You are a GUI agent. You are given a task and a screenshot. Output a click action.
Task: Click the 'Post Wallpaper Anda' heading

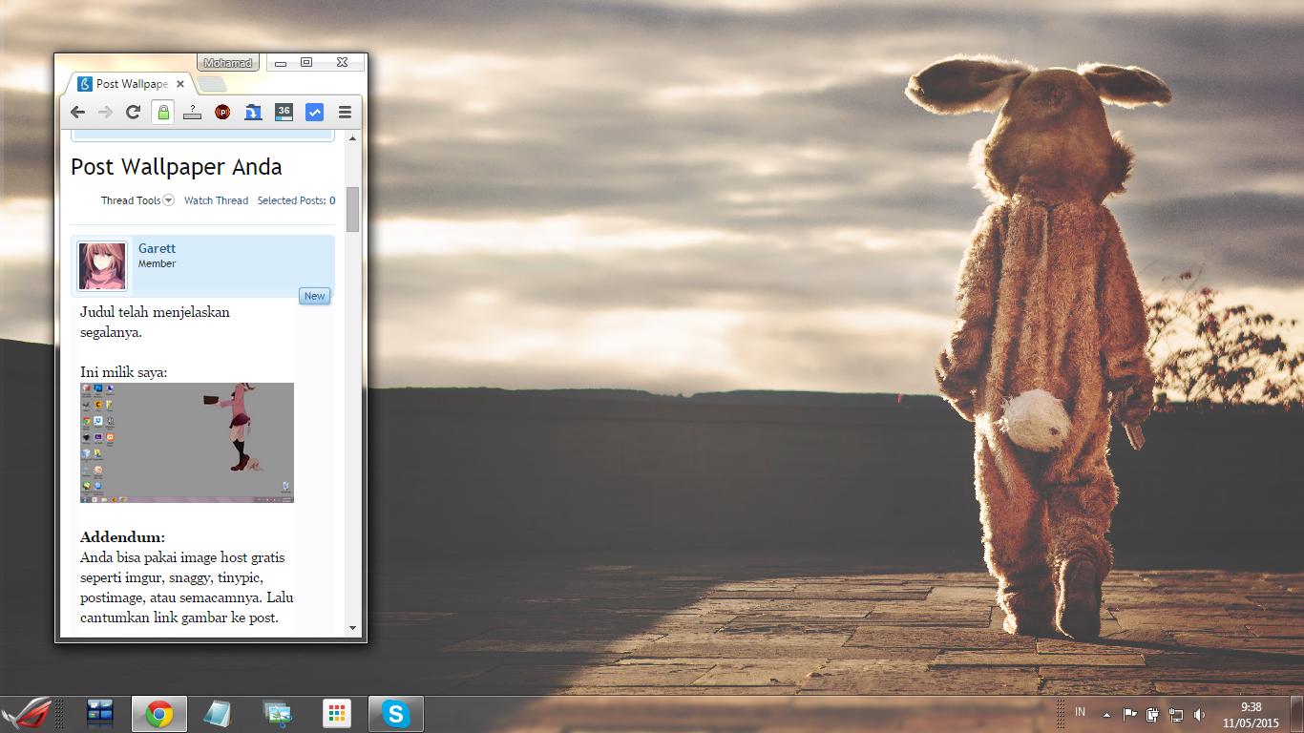tap(177, 167)
